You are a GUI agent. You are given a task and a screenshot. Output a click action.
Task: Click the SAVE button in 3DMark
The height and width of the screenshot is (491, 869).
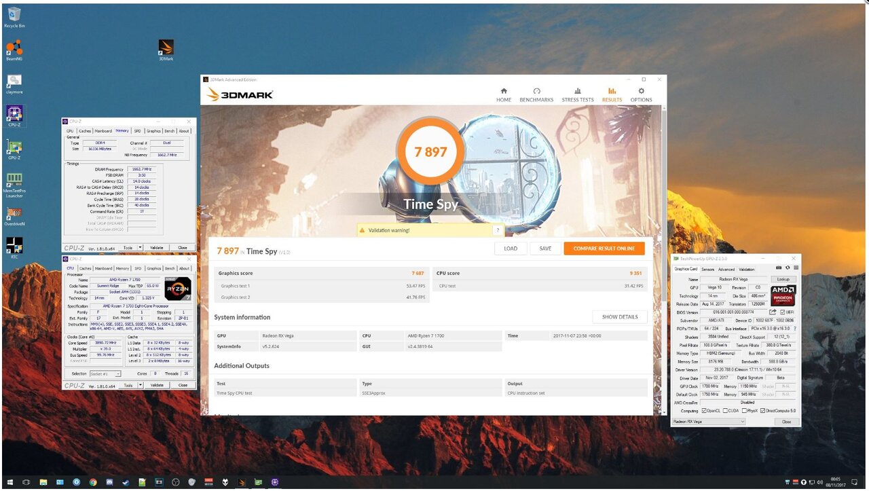coord(545,249)
